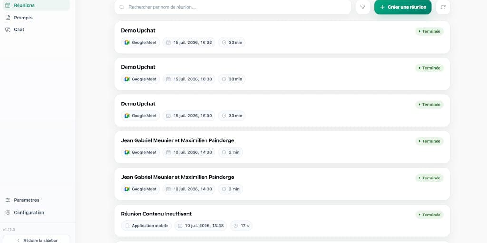Viewport: 487px width, 243px height.
Task: Click the Configuration gear icon
Action: 8,212
